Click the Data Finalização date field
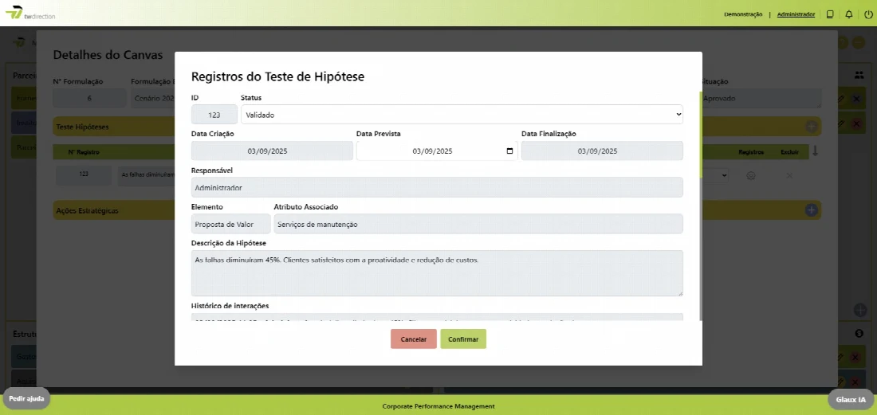The width and height of the screenshot is (877, 415). point(602,151)
